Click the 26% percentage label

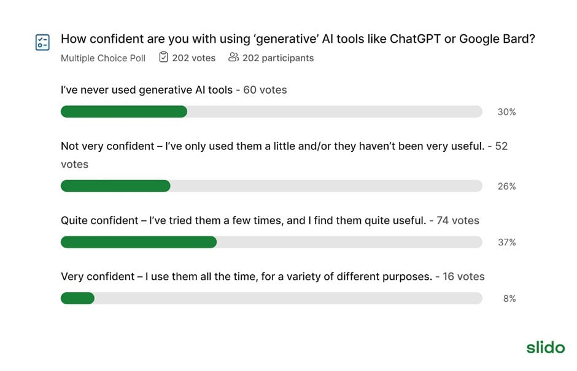point(506,186)
